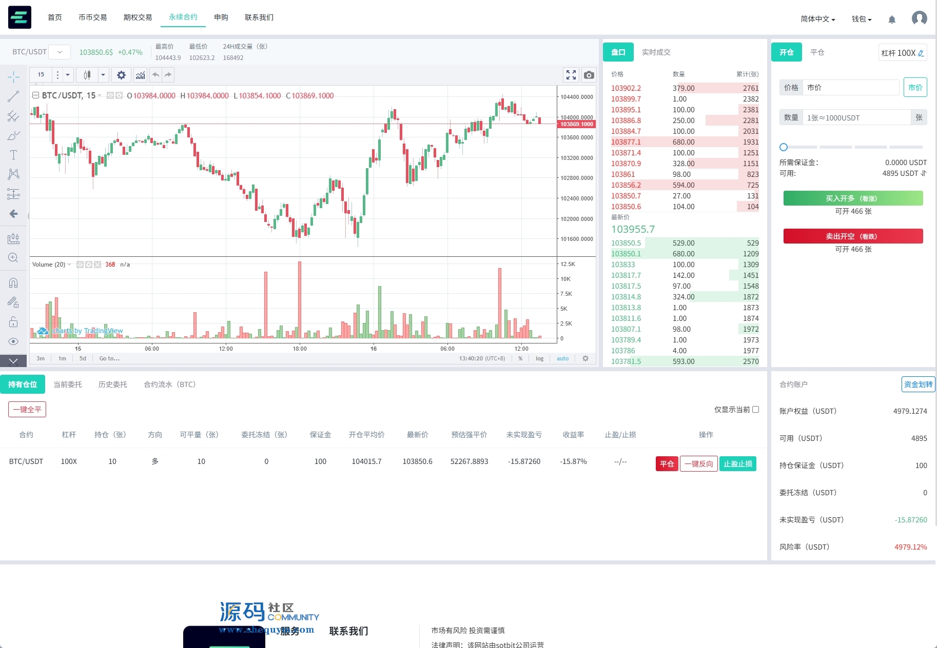
Task: Switch to 实时成交 tab
Action: (x=656, y=52)
